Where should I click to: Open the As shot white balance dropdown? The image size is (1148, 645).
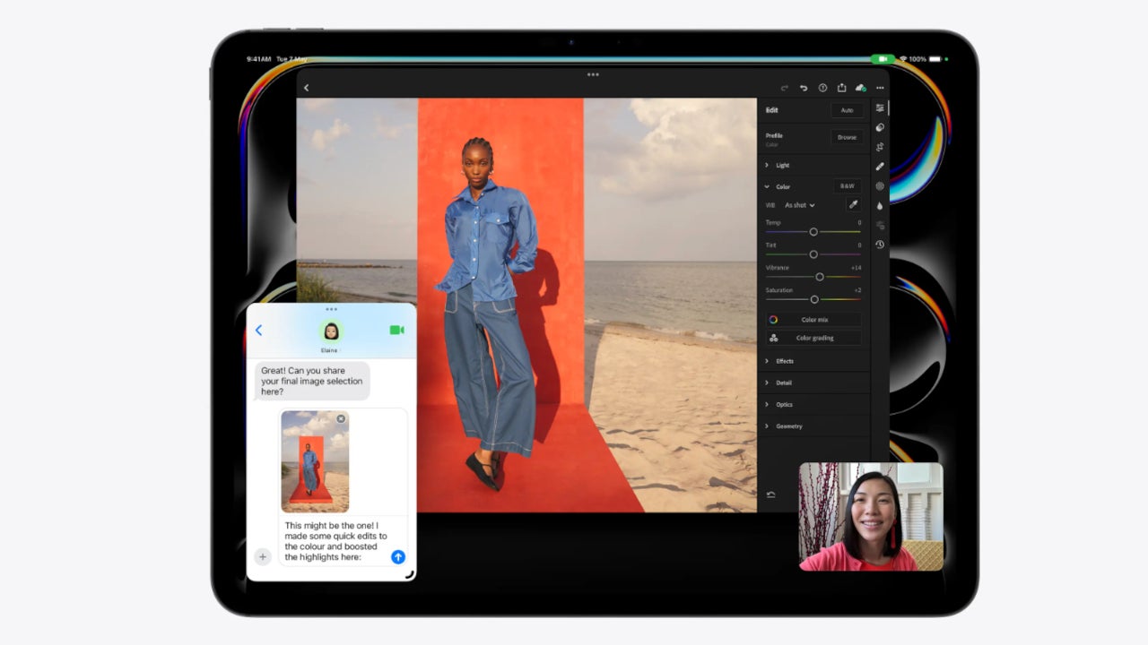[x=799, y=205]
